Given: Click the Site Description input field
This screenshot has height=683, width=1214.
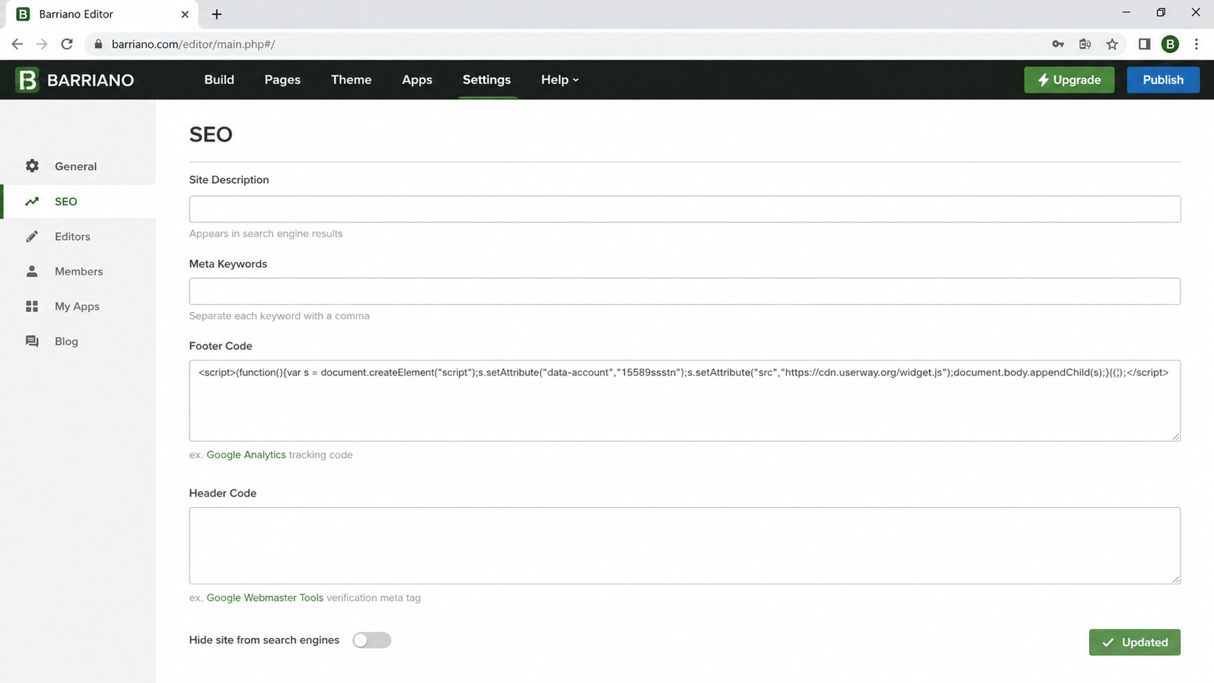Looking at the screenshot, I should coord(685,209).
